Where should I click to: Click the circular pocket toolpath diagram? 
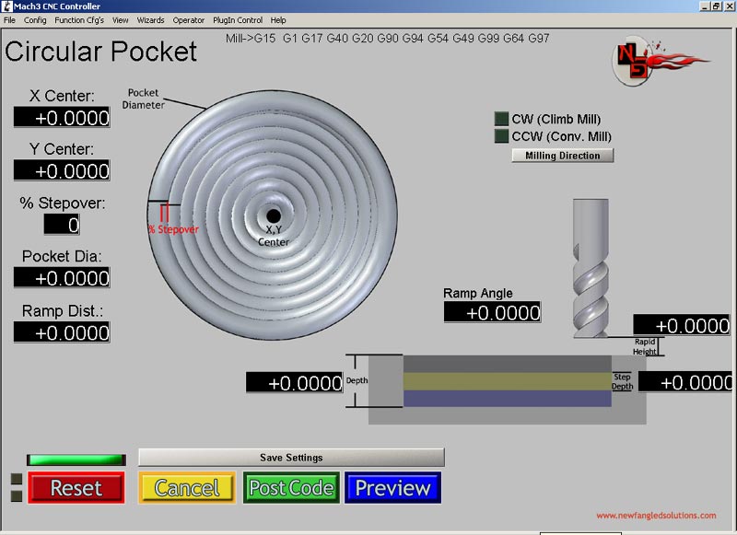[273, 215]
